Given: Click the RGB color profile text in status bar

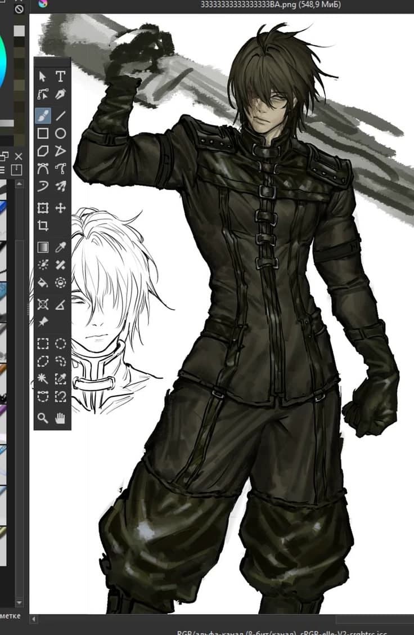Looking at the screenshot, I should [282, 632].
